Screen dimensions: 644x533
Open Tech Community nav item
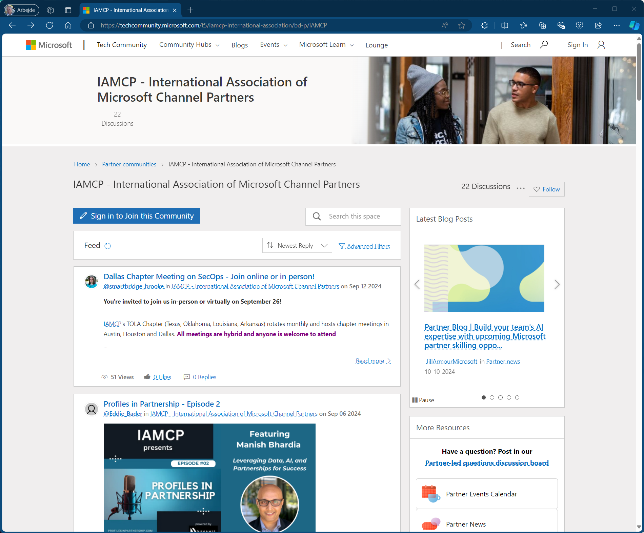tap(122, 45)
